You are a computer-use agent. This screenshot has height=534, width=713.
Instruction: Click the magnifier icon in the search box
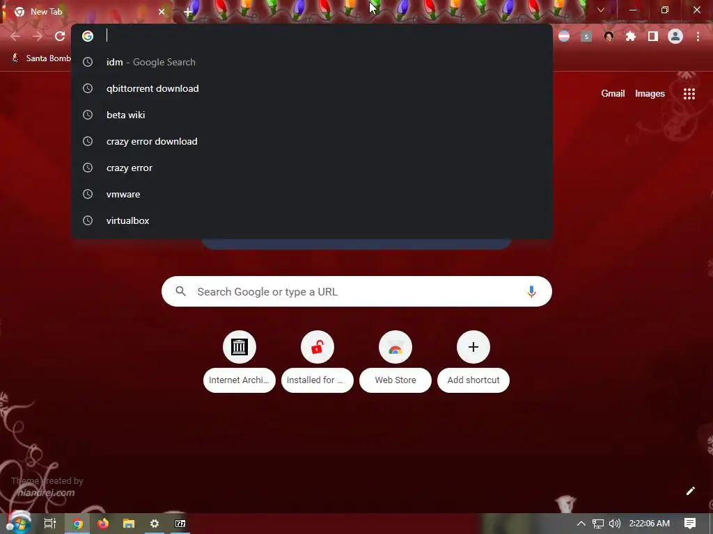tap(180, 291)
